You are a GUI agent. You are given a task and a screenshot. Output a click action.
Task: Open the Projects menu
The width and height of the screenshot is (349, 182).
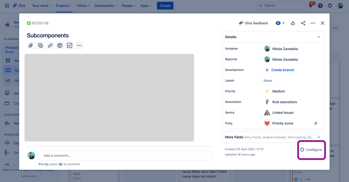click(64, 6)
